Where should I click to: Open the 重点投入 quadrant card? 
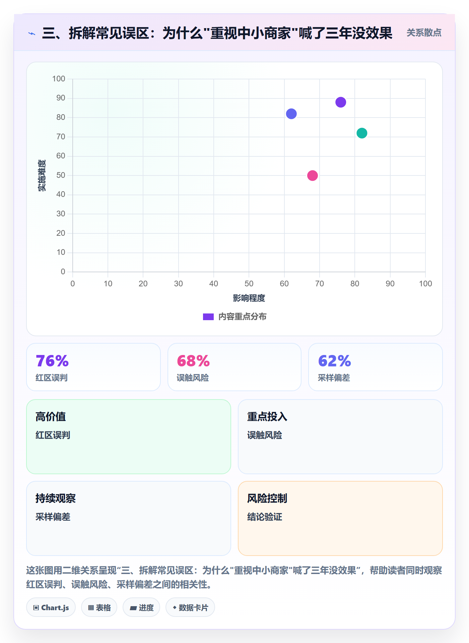(x=340, y=437)
